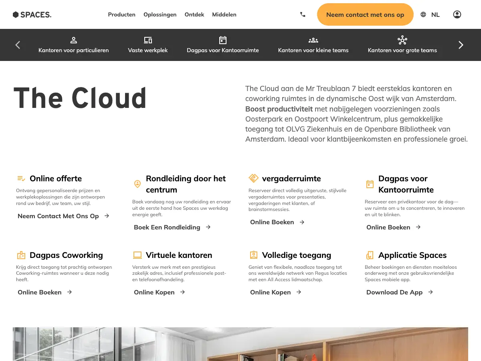
Task: Show previous items in the category carousel
Action: pyautogui.click(x=18, y=45)
